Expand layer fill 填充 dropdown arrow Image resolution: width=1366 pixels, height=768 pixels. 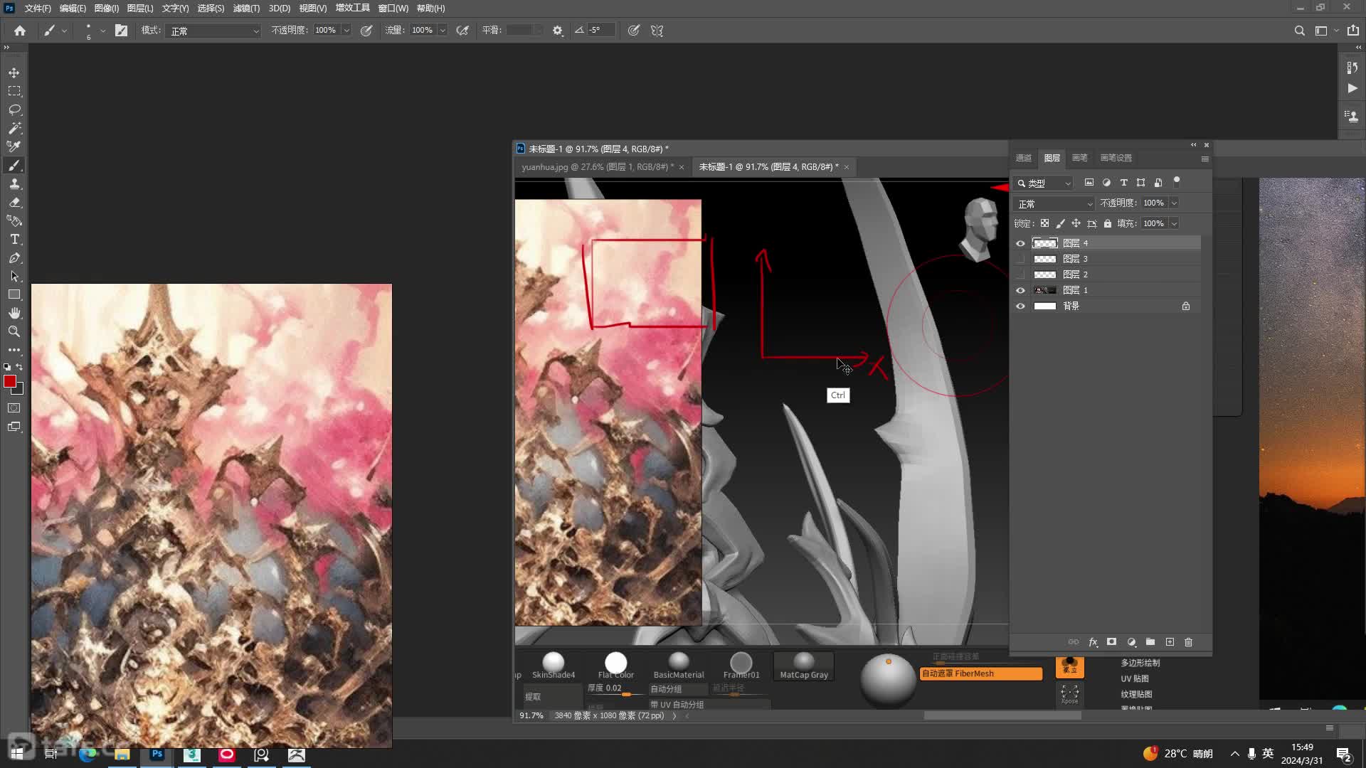[x=1174, y=223]
